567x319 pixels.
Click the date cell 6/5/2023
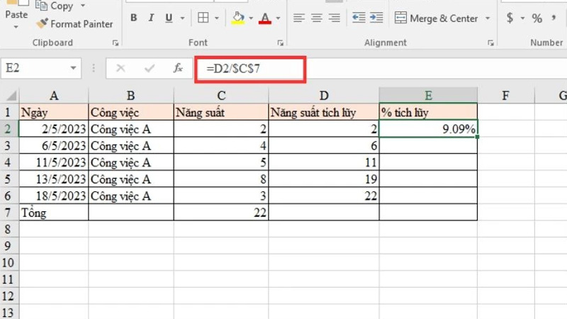54,146
